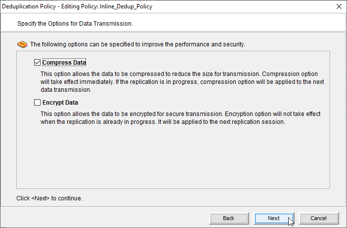Click the 'following options can be specified' sentence

point(137,44)
